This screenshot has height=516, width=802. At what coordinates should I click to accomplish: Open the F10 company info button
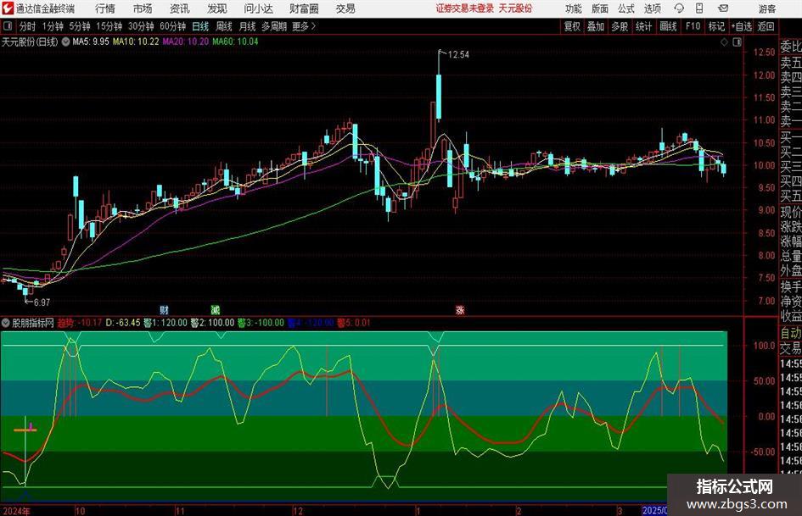pos(693,26)
